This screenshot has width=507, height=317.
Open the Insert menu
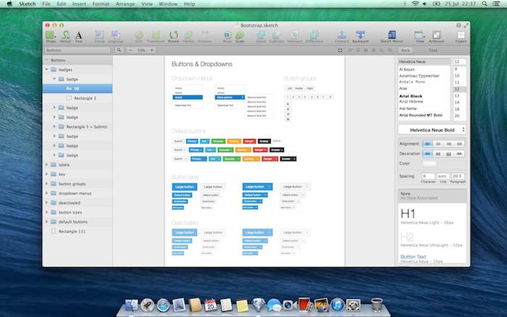[79, 4]
